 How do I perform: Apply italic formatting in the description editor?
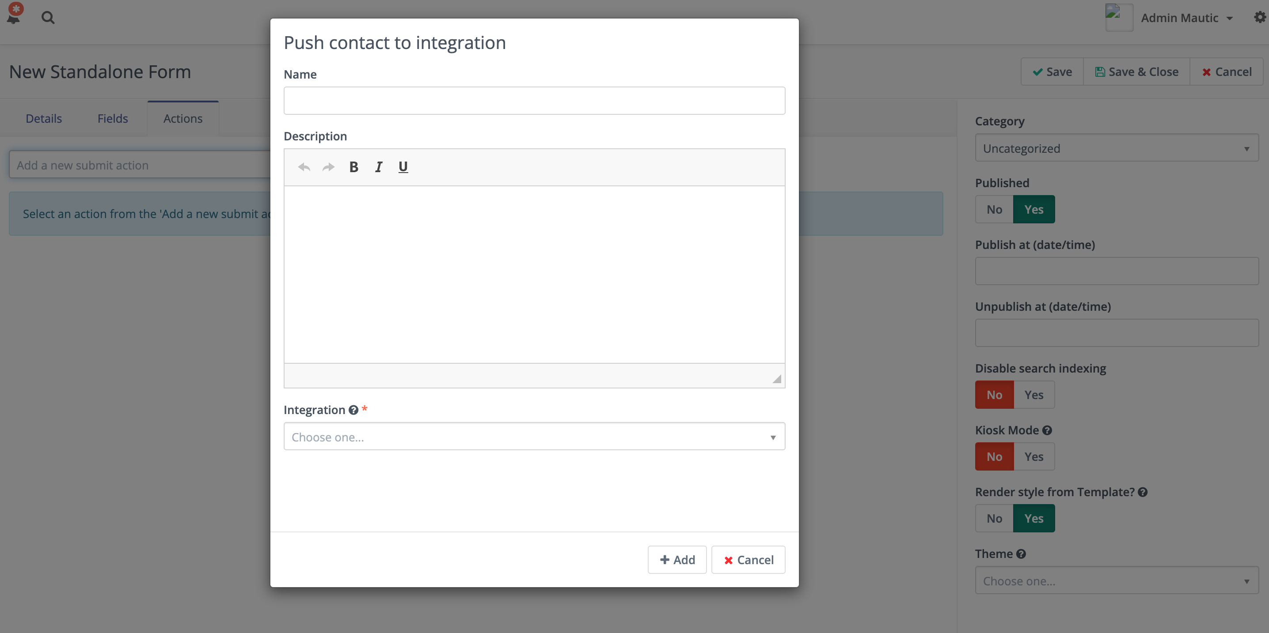(378, 167)
